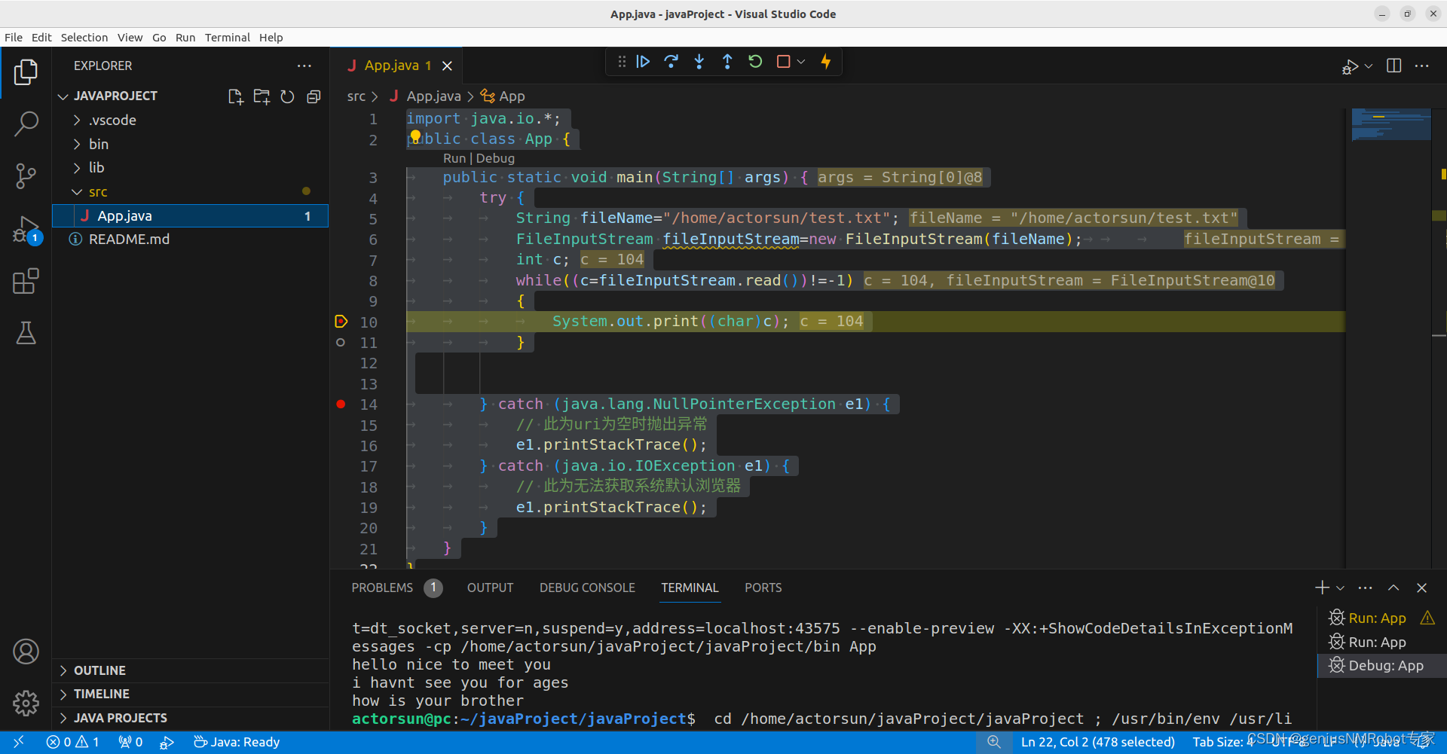Open the File menu
Screen dimensions: 1447x754
(14, 38)
